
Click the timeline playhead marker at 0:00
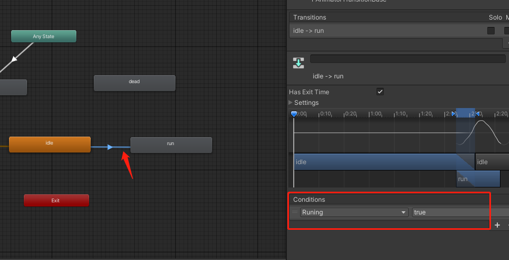(x=294, y=114)
